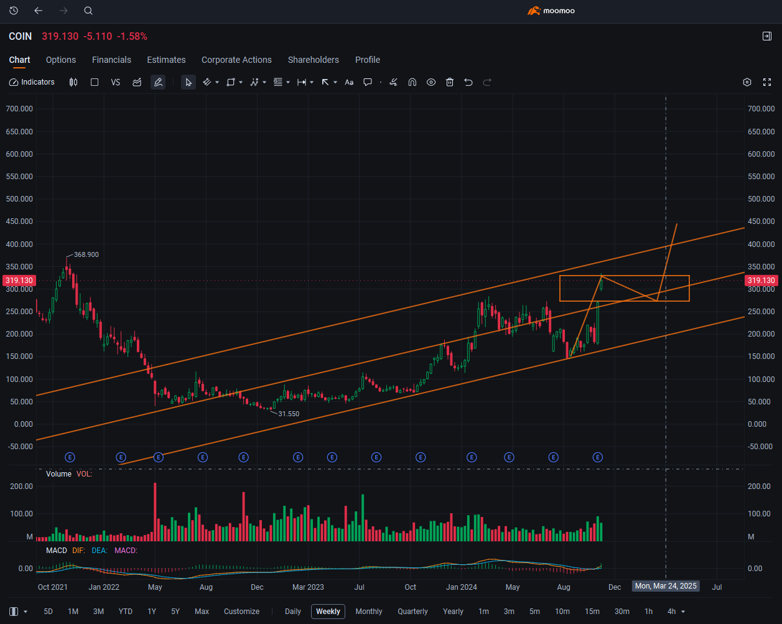This screenshot has height=624, width=782.
Task: Click the area chart overlay icon
Action: tap(137, 82)
